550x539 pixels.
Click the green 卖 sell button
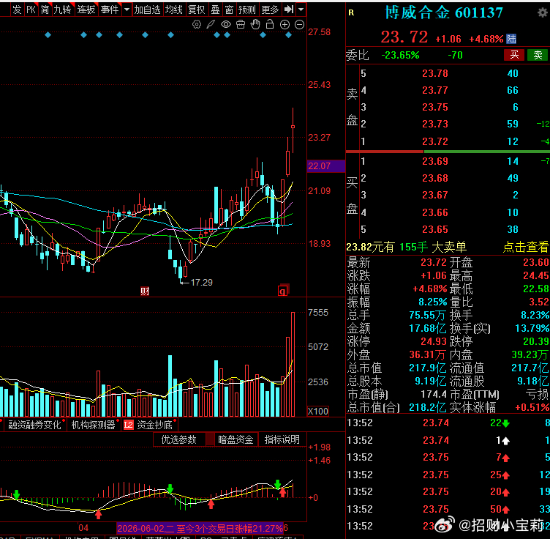538,55
